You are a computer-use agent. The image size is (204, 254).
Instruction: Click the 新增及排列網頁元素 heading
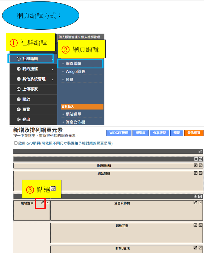38,130
